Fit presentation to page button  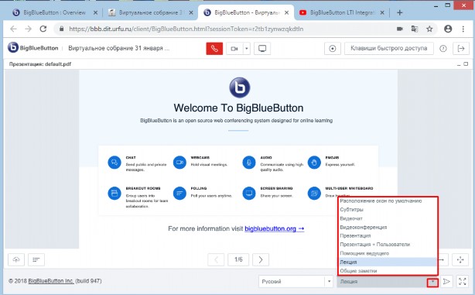460,259
